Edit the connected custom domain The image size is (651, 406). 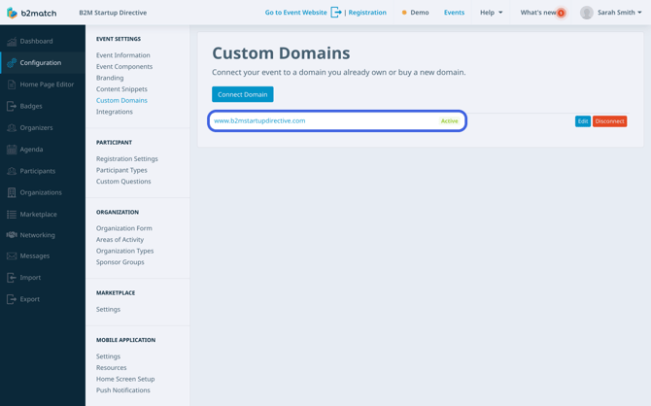tap(583, 121)
